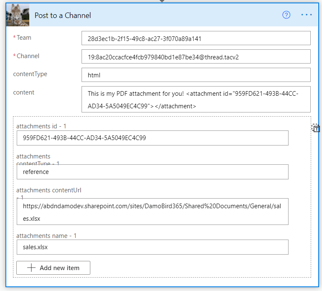Click the attachments id input field
322x291 pixels.
coord(152,138)
